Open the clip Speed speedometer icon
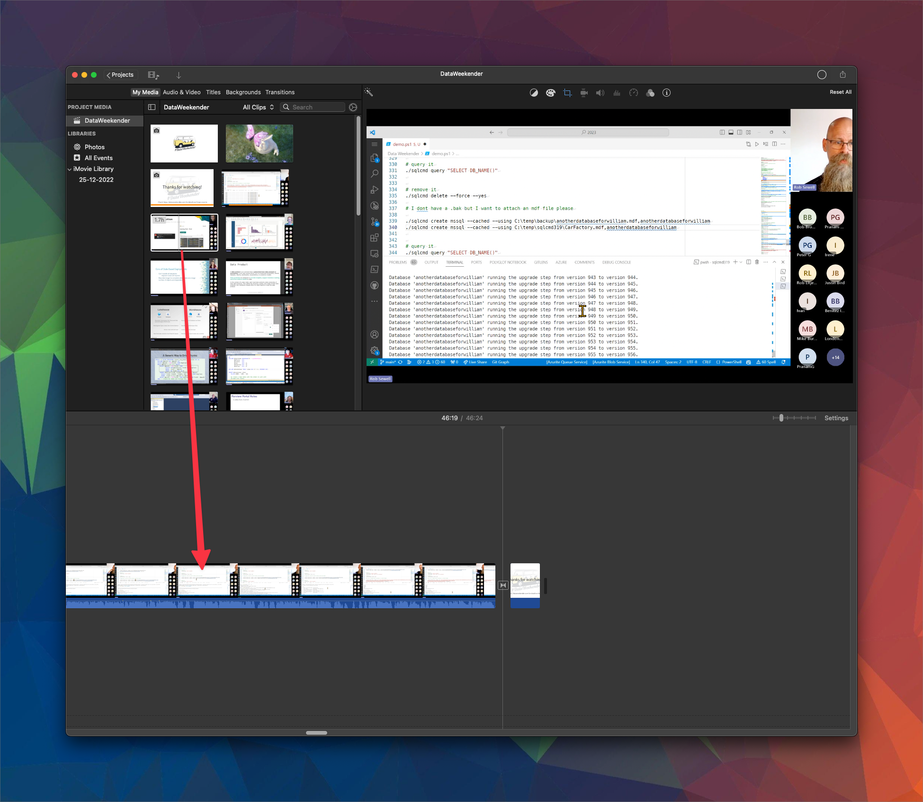The image size is (923, 802). click(x=633, y=93)
